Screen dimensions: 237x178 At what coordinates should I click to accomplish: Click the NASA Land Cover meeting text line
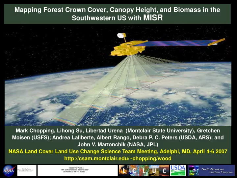118,151
